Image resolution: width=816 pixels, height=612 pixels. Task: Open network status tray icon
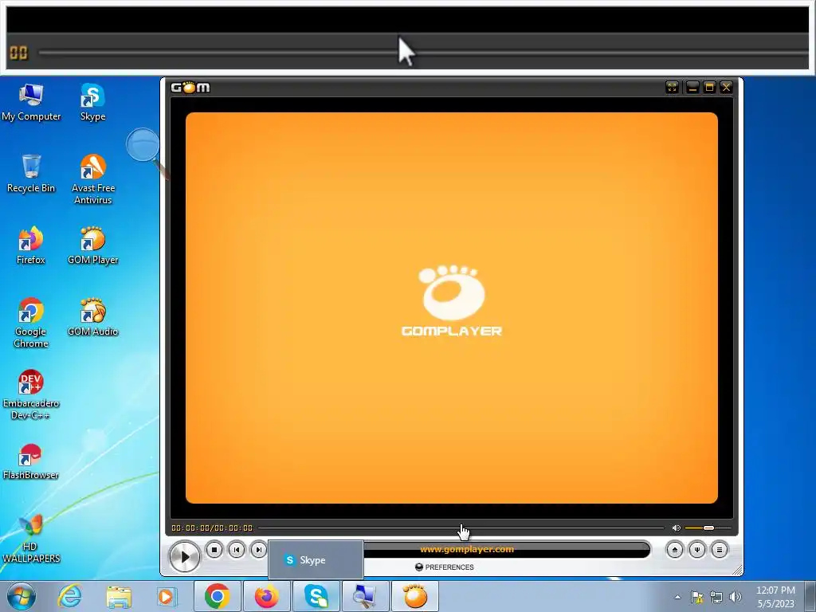click(x=716, y=597)
